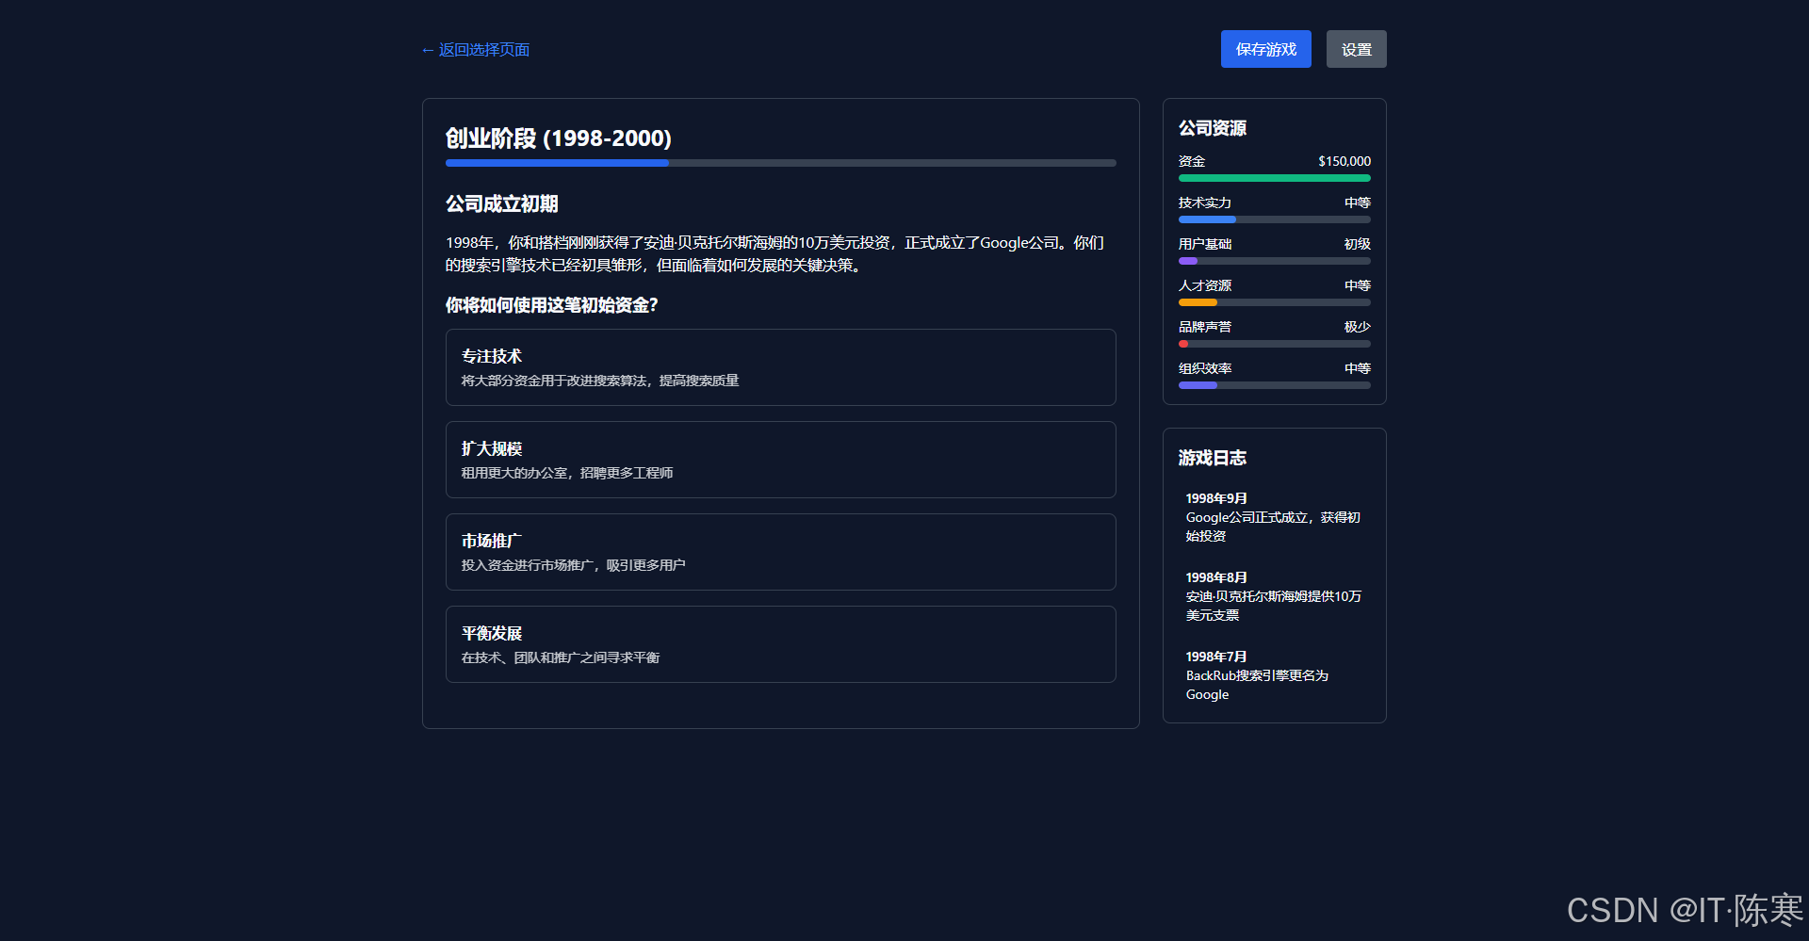Click the 组织效率 resource bar
The image size is (1809, 941).
[1274, 385]
